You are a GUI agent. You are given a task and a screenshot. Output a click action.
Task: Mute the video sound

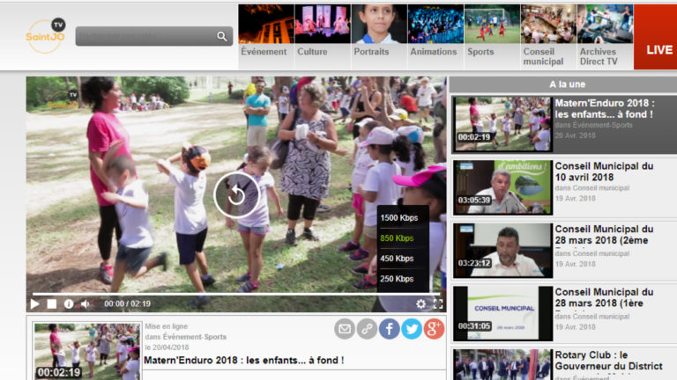click(x=85, y=304)
